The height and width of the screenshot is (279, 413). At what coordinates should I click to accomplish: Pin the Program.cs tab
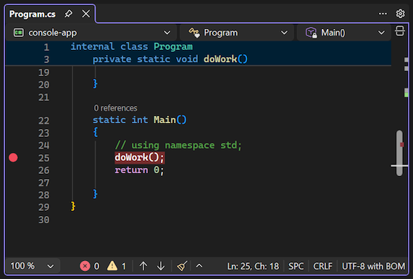click(x=69, y=14)
